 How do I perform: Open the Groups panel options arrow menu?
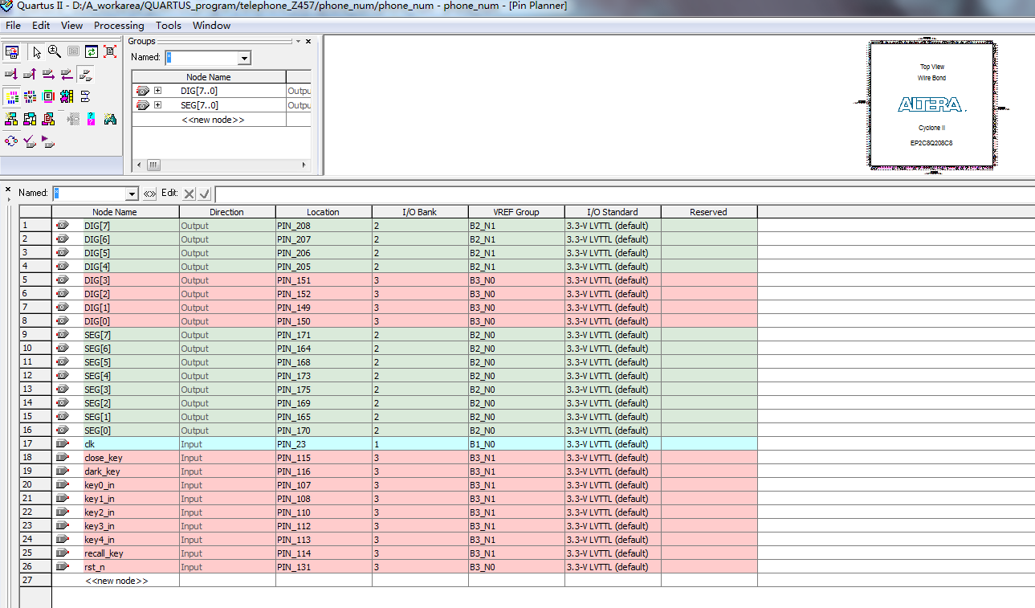tap(299, 41)
